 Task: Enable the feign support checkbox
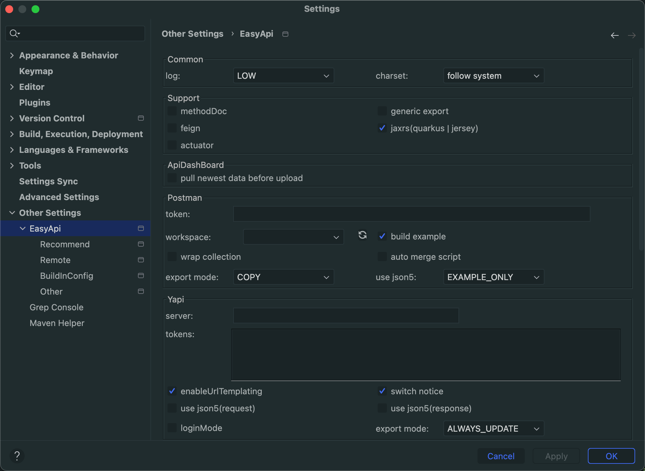pyautogui.click(x=172, y=128)
